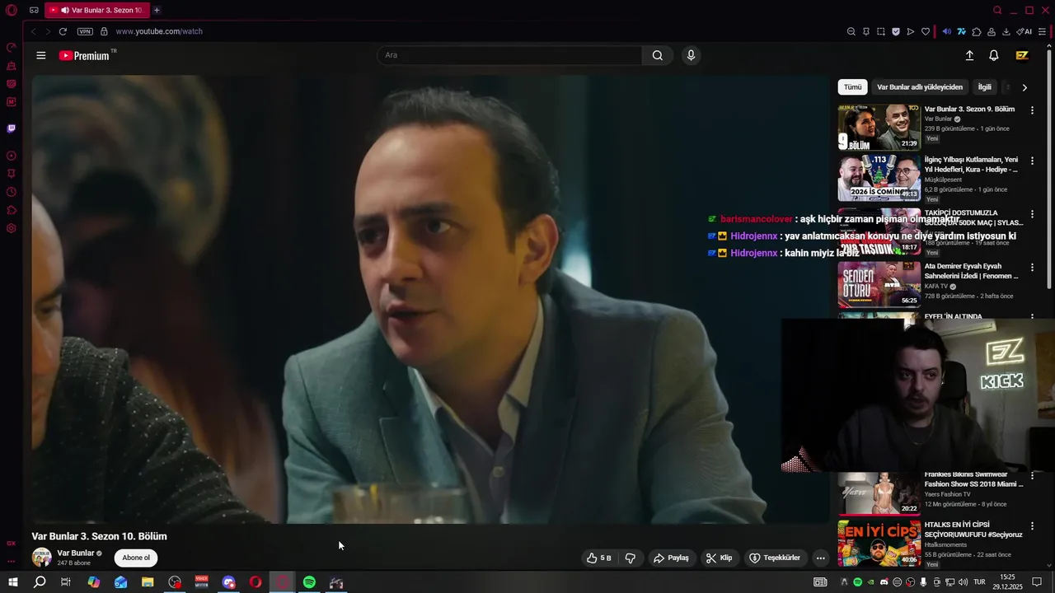Open the YouTube hamburger guide menu
Viewport: 1055px width, 593px height.
point(41,55)
